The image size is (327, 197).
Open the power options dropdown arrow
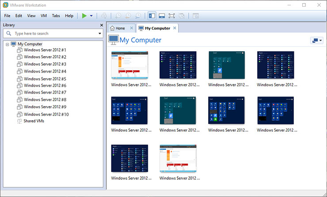click(91, 15)
